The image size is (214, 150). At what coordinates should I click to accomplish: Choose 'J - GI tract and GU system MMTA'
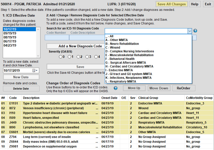pyautogui.click(x=148, y=74)
